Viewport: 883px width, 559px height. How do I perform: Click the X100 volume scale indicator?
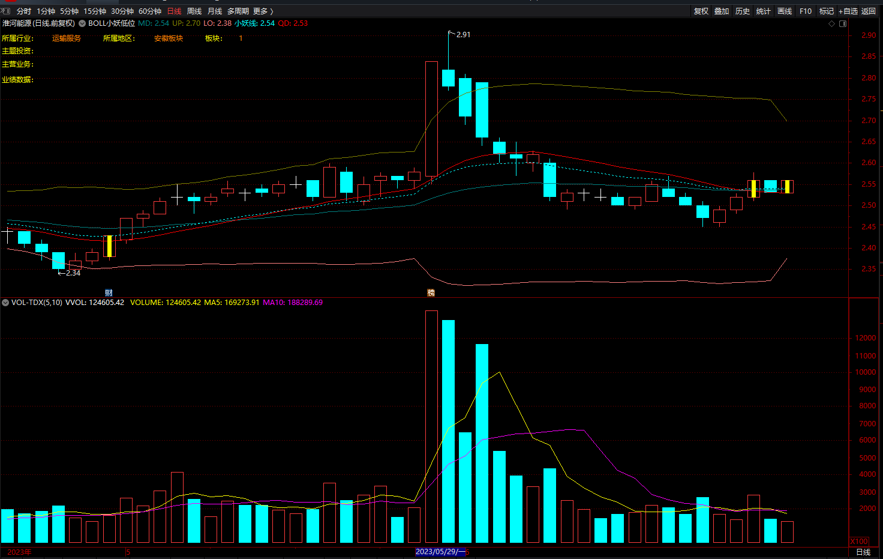[x=859, y=541]
